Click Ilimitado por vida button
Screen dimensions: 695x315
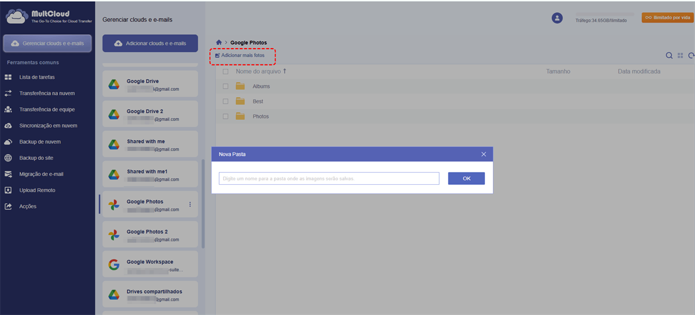click(x=667, y=18)
